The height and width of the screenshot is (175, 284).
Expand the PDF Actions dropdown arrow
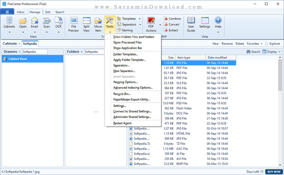pyautogui.click(x=160, y=25)
